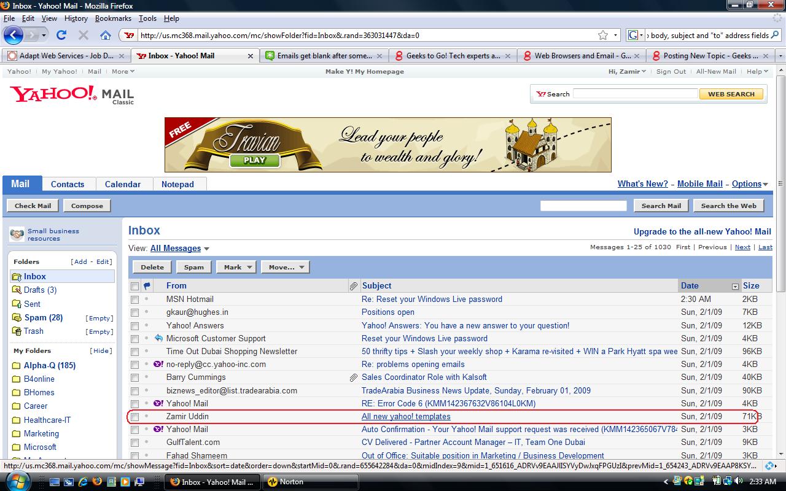Click the replied arrow on Microsoft Customer Support

(158, 338)
